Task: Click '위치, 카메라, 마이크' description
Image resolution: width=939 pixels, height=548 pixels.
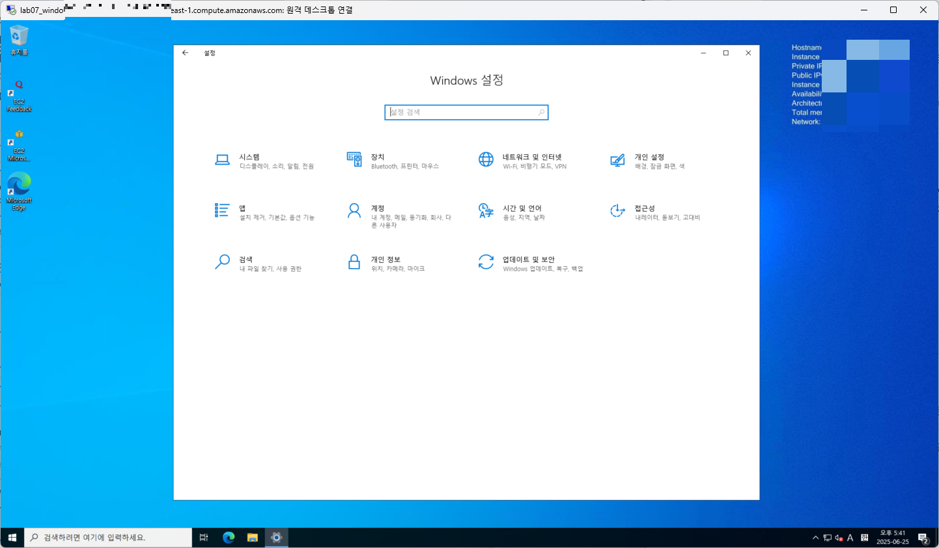Action: [398, 269]
